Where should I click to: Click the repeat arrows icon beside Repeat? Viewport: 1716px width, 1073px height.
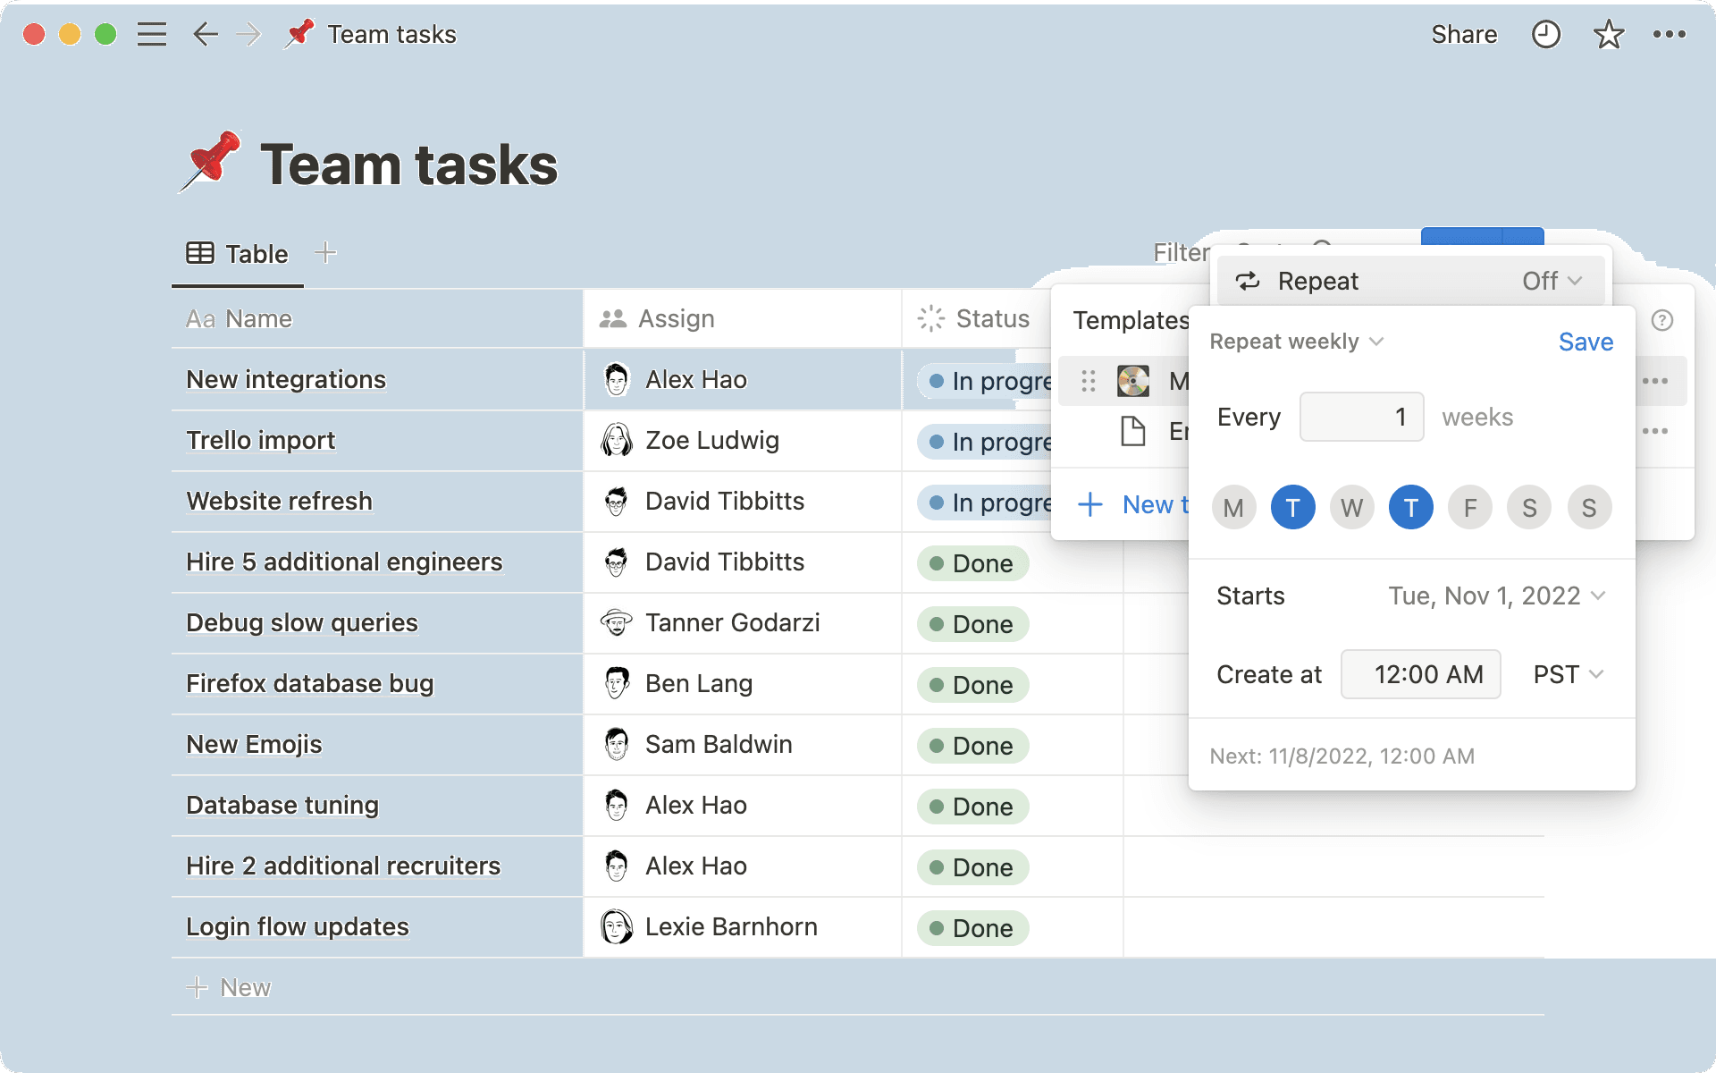click(x=1248, y=281)
